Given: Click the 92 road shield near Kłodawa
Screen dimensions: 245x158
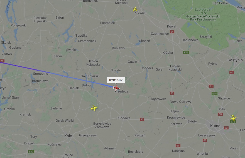Looking at the screenshot, I should 142,119.
